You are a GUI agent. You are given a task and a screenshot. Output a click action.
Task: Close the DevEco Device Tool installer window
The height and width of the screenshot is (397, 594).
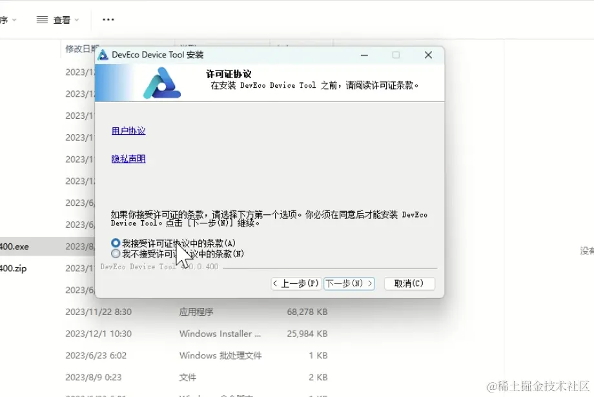coord(428,56)
